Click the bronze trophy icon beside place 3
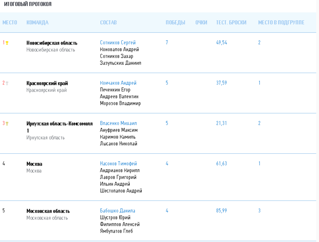 click(7, 124)
